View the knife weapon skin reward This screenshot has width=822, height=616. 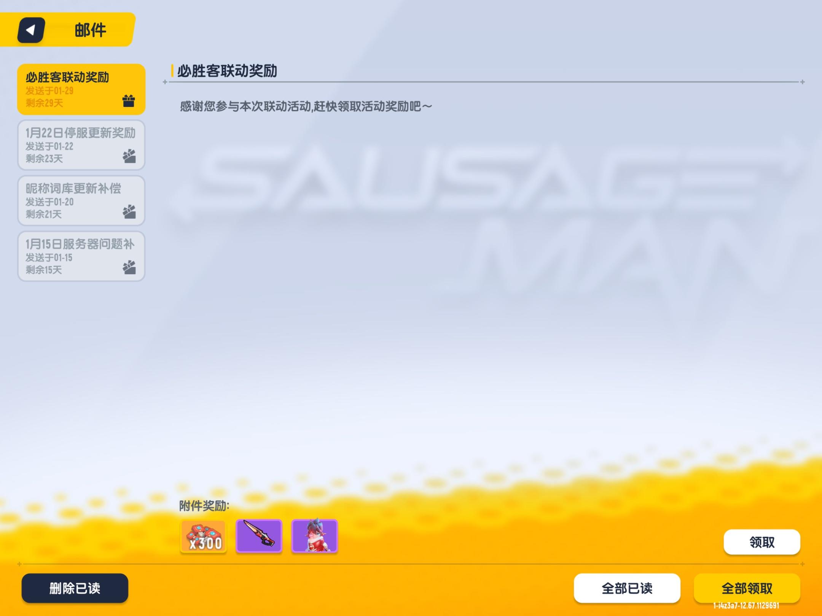tap(259, 536)
